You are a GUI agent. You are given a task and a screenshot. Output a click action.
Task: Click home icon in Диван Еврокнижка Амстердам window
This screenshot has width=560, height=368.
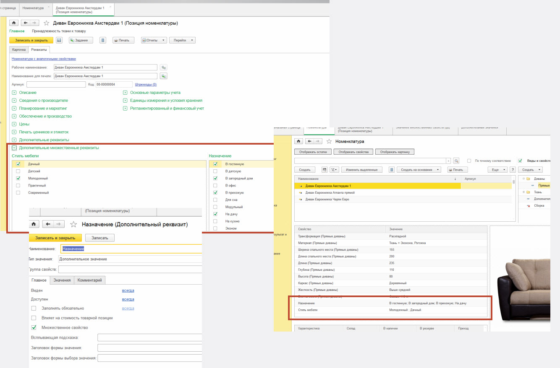(14, 23)
